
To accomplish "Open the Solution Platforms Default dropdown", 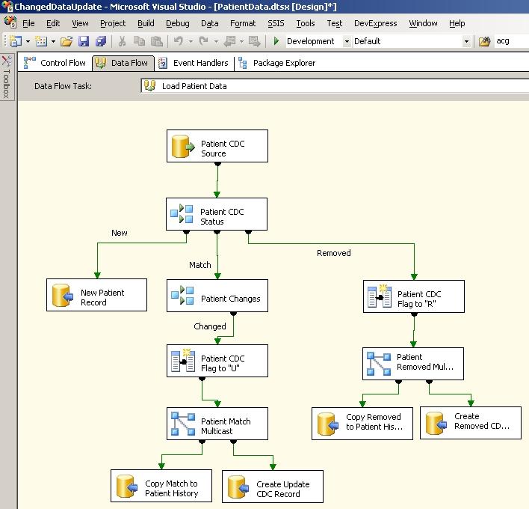I will pyautogui.click(x=467, y=41).
